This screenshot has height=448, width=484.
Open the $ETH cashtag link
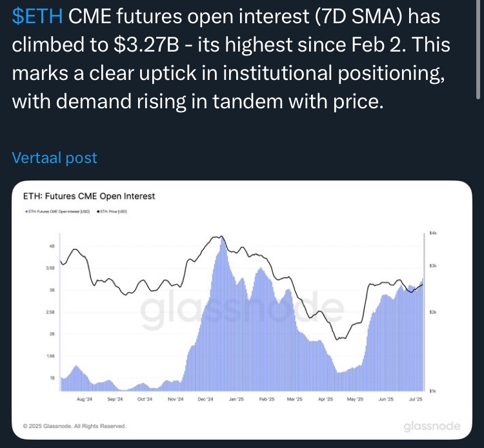coord(37,16)
